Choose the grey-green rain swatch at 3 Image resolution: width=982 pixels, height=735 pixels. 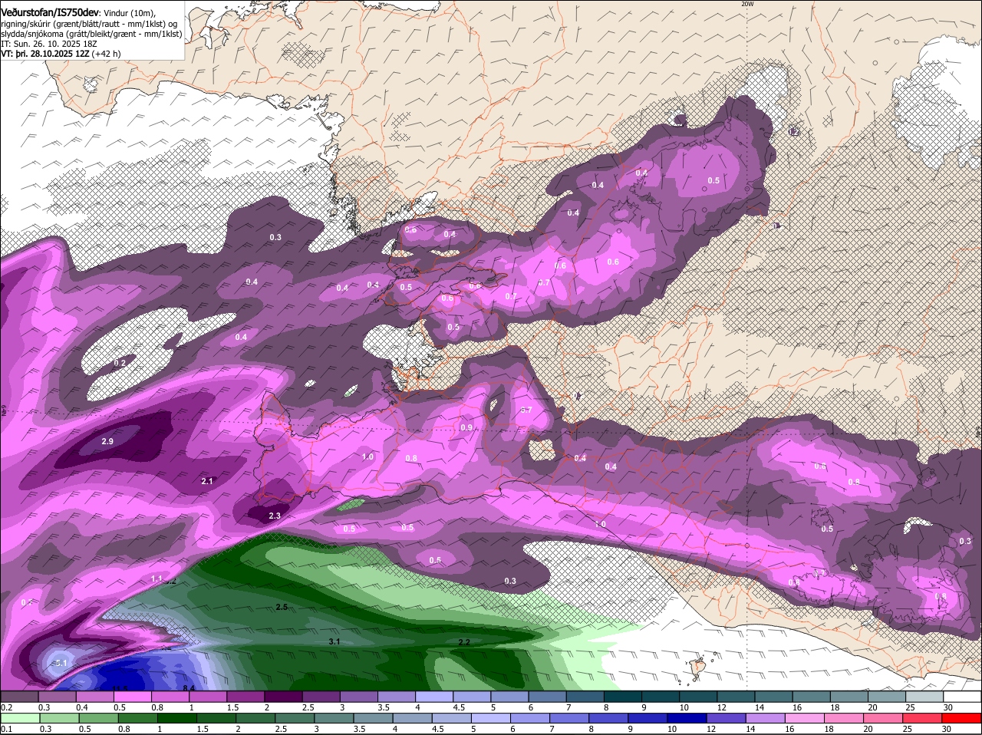coord(333,718)
